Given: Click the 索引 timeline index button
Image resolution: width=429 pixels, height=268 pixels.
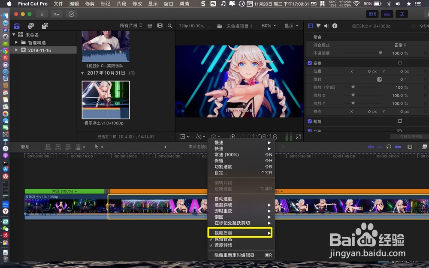Looking at the screenshot, I should point(25,147).
